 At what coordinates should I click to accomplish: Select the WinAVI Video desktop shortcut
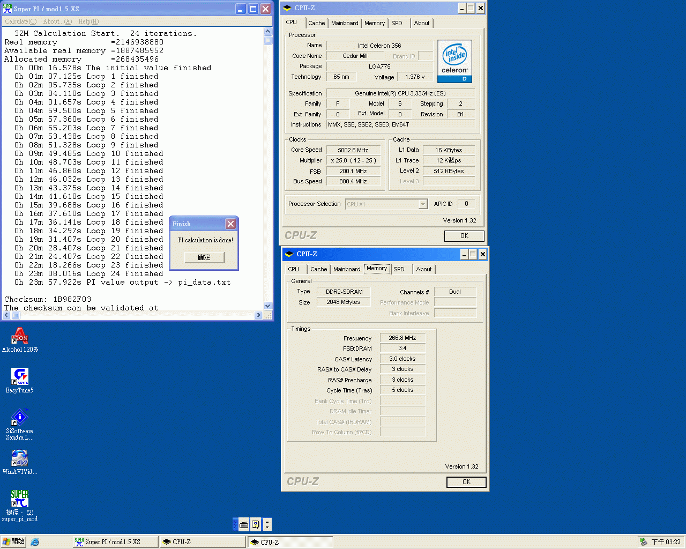click(x=20, y=462)
